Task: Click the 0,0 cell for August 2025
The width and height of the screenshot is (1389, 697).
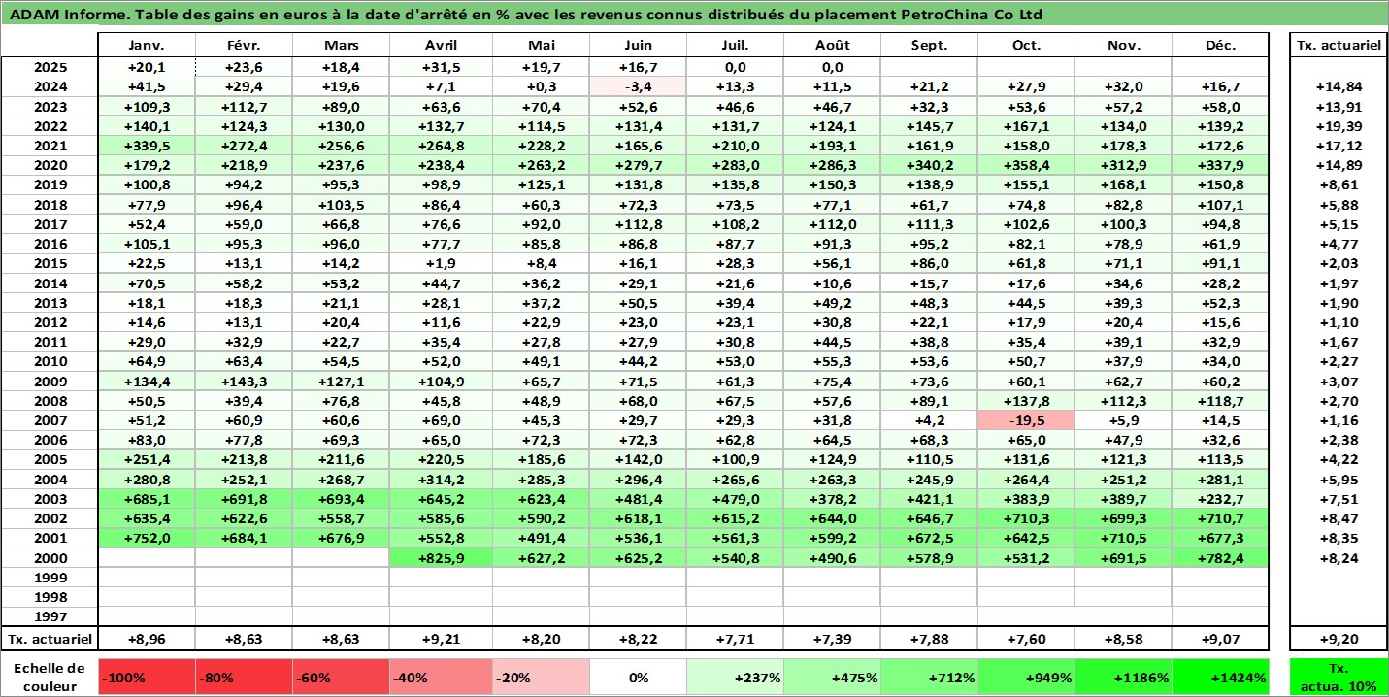Action: click(x=833, y=67)
